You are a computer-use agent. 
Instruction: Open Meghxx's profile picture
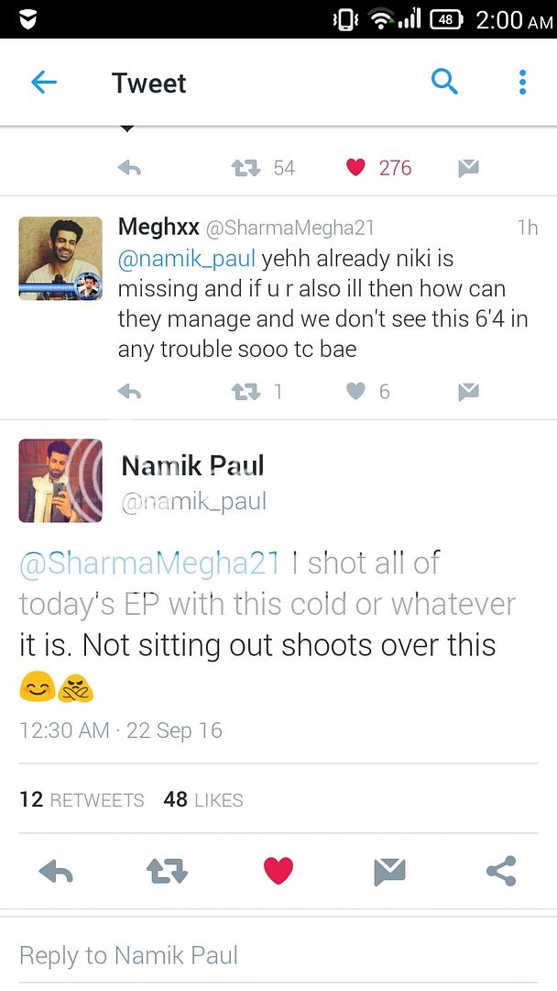pyautogui.click(x=60, y=258)
